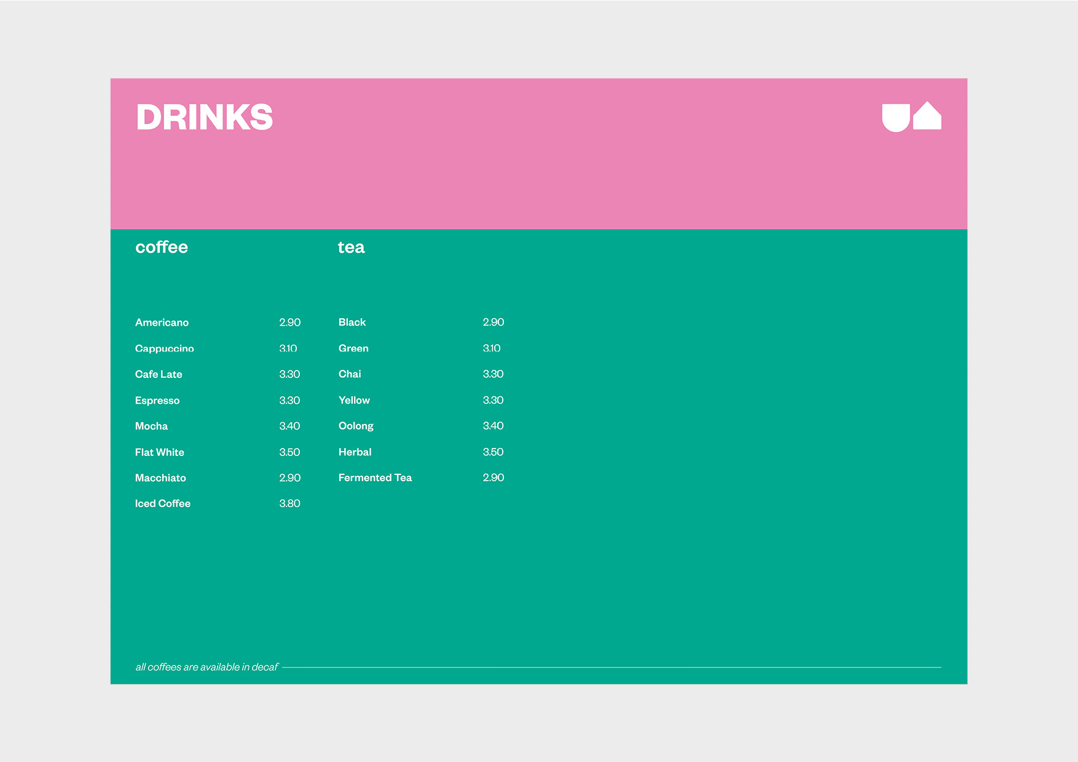
Task: Click the 3.80 price for Iced Coffee
Action: tap(289, 504)
